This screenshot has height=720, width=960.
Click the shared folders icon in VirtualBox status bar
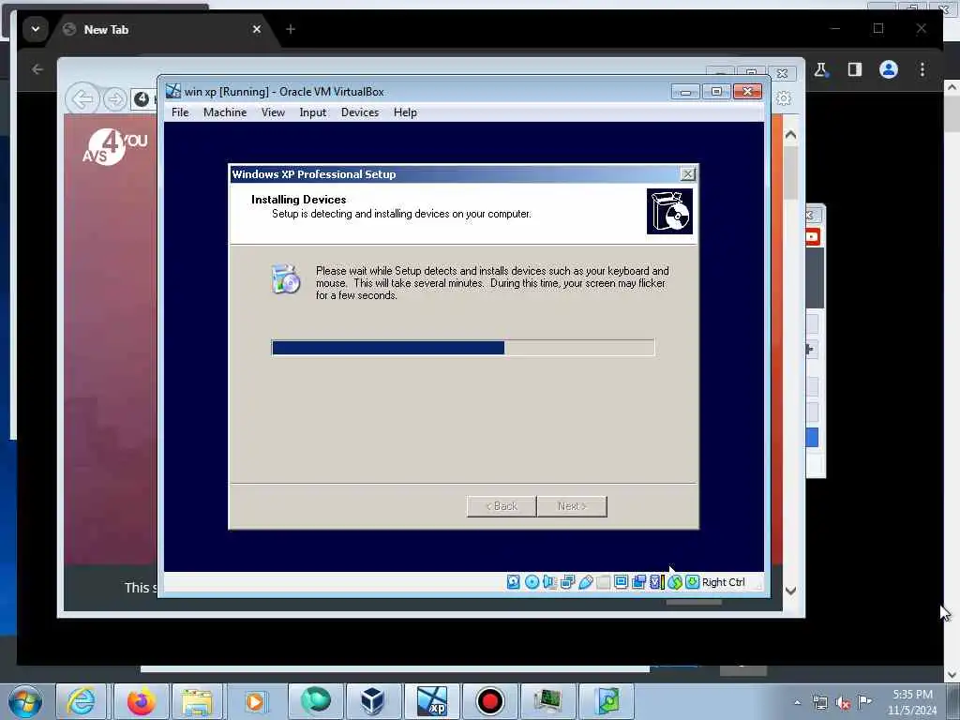[603, 582]
